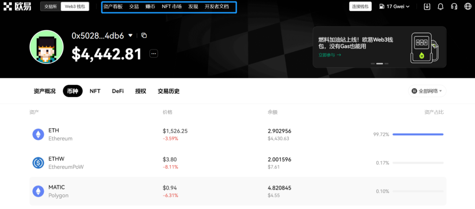Image resolution: width=475 pixels, height=209 pixels.
Task: Click the $4,430.63 ETH value
Action: coord(278,139)
